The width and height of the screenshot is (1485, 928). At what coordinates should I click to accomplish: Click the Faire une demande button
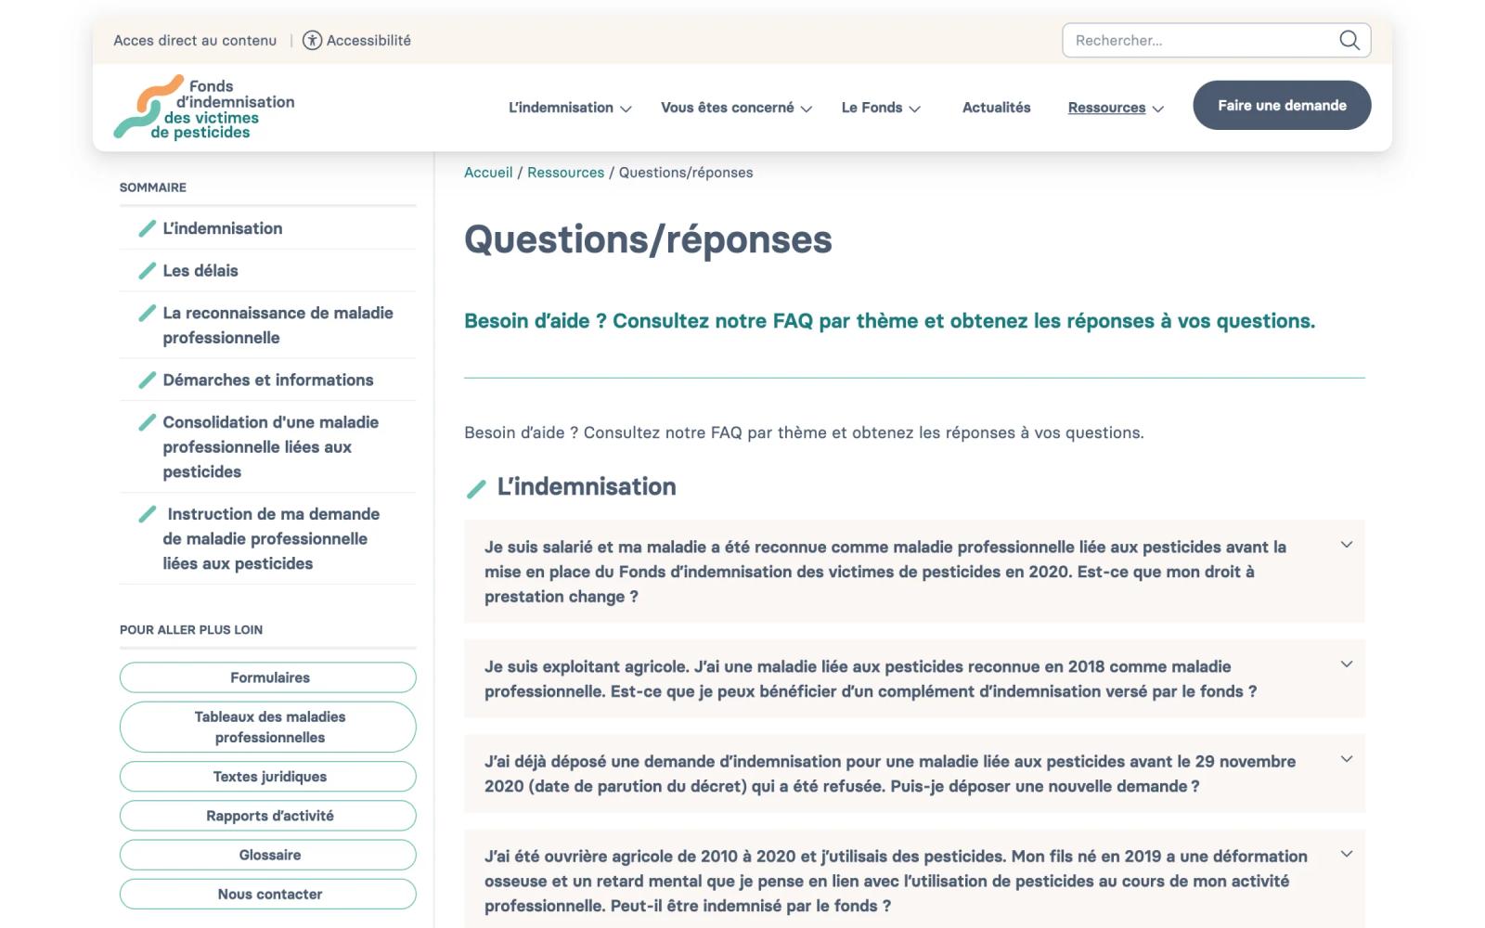(x=1282, y=105)
